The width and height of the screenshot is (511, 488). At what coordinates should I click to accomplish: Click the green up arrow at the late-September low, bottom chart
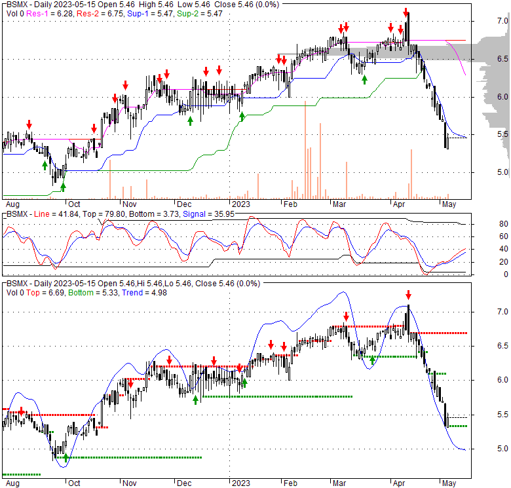click(x=66, y=457)
